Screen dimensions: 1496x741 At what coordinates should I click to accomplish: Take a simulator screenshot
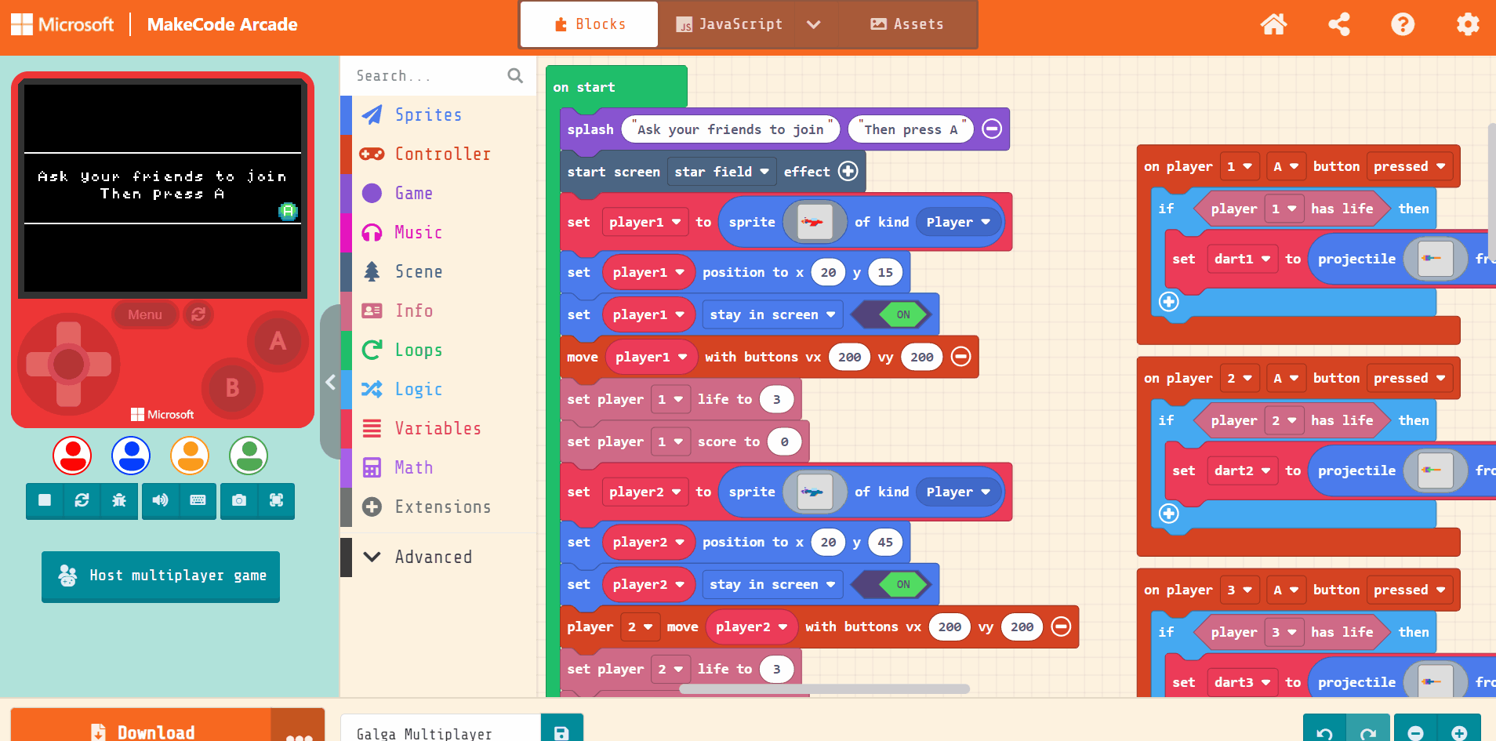(239, 500)
